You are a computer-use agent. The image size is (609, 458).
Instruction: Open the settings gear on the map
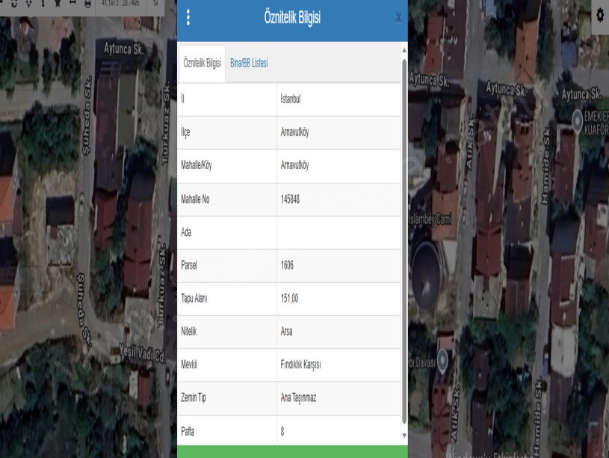pos(599,15)
